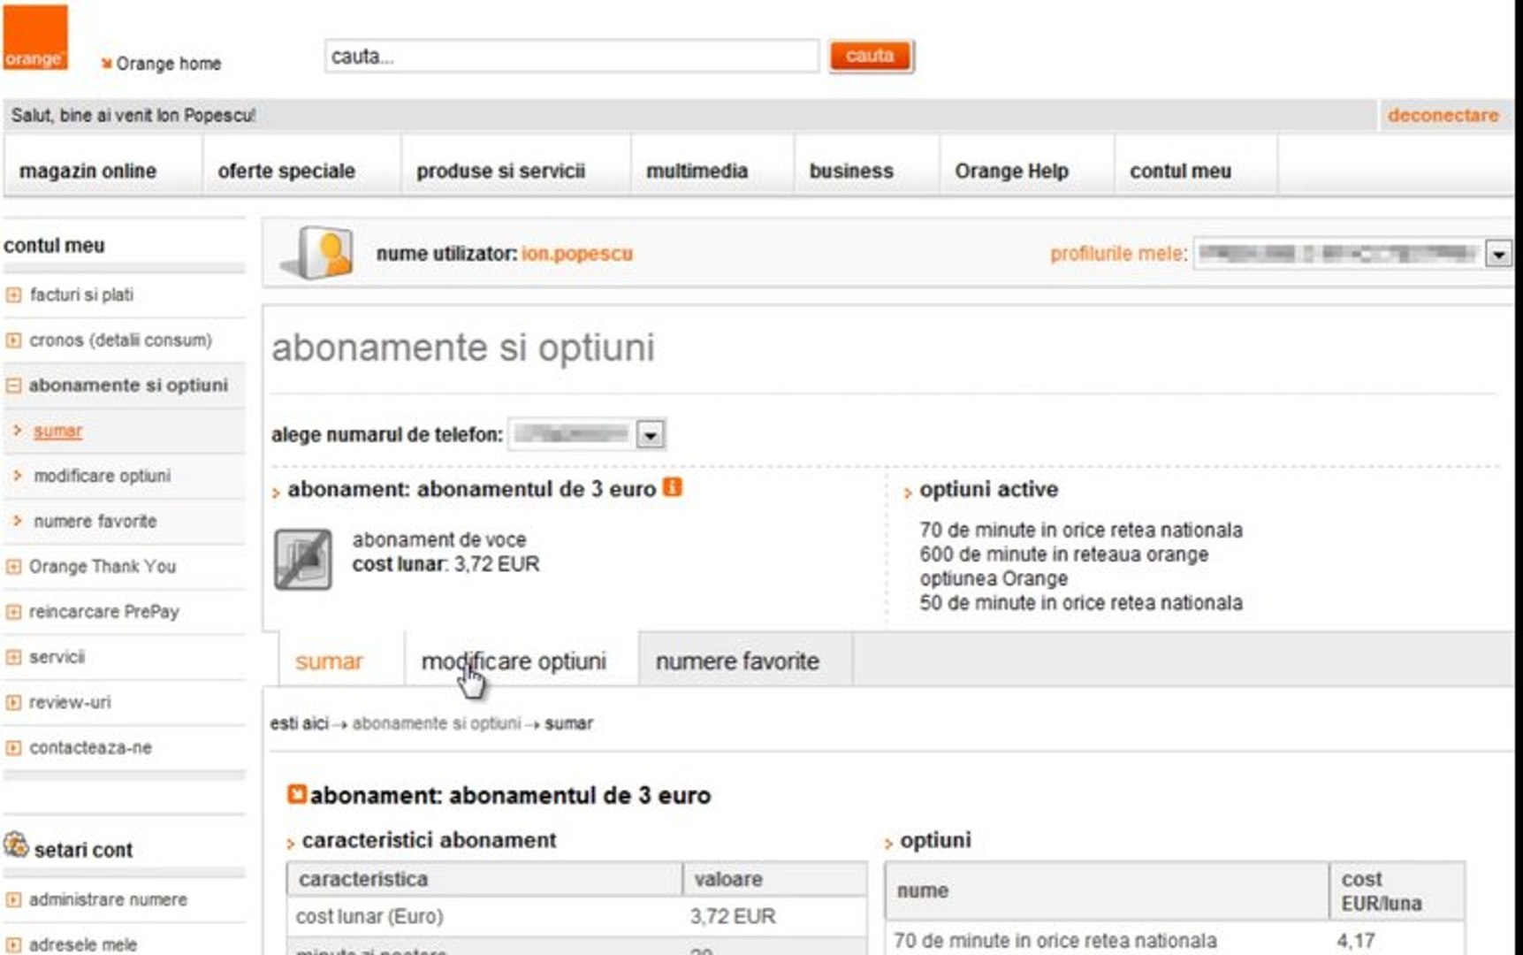Screen dimensions: 1523x955
Task: Open produse si servicii menu
Action: pos(500,171)
